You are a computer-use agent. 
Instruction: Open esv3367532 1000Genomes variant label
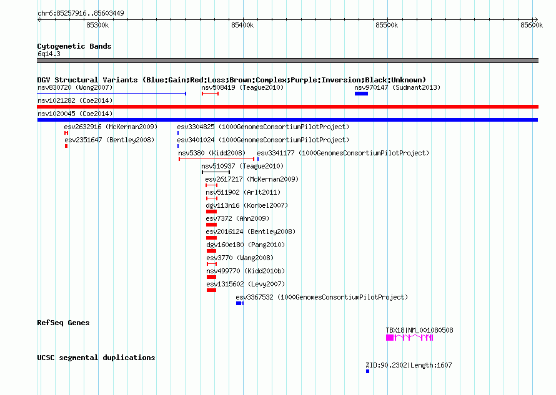click(x=322, y=297)
